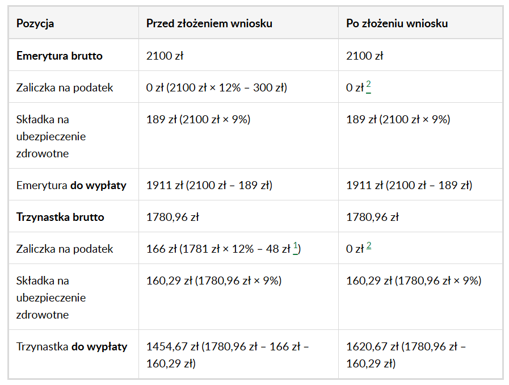Select the first Zaliczka na podatek label

[x=65, y=87]
